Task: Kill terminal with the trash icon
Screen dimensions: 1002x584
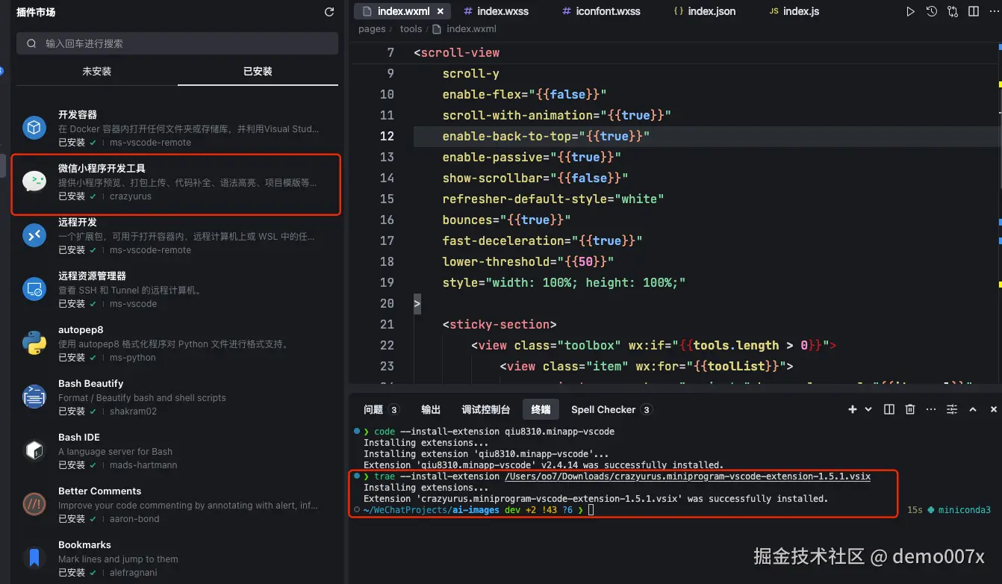Action: click(x=910, y=409)
